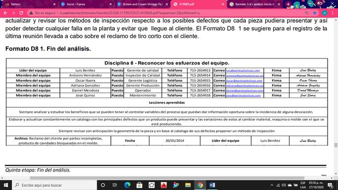338x190 pixels.
Task: Show hidden system tray icons chevron
Action: pyautogui.click(x=272, y=185)
